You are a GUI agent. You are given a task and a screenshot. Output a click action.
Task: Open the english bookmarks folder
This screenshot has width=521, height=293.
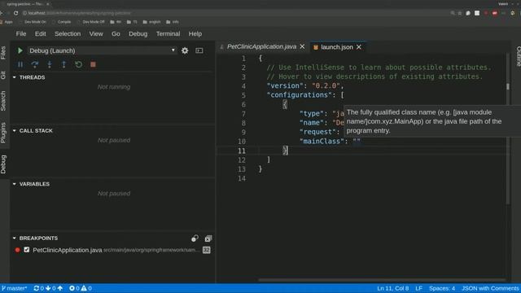click(152, 22)
